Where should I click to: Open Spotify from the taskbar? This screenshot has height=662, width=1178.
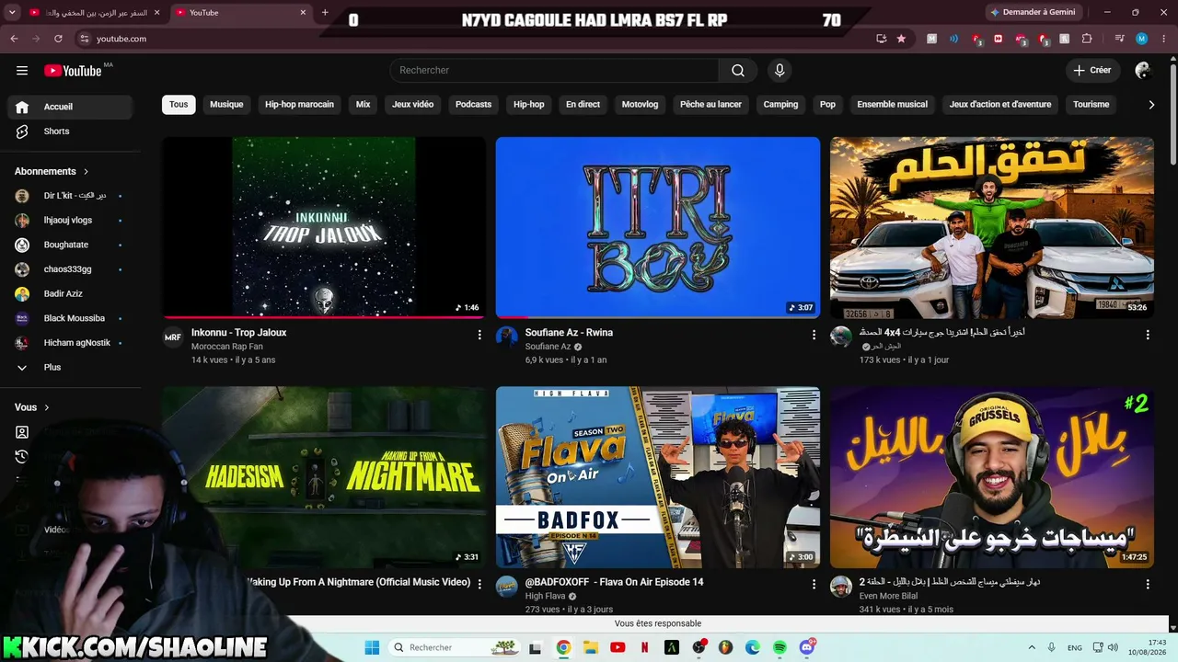pyautogui.click(x=780, y=648)
